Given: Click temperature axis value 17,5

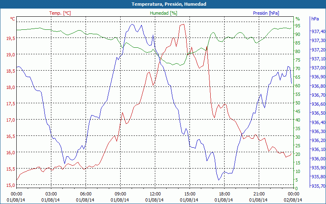Looking at the screenshot, I should point(11,104).
